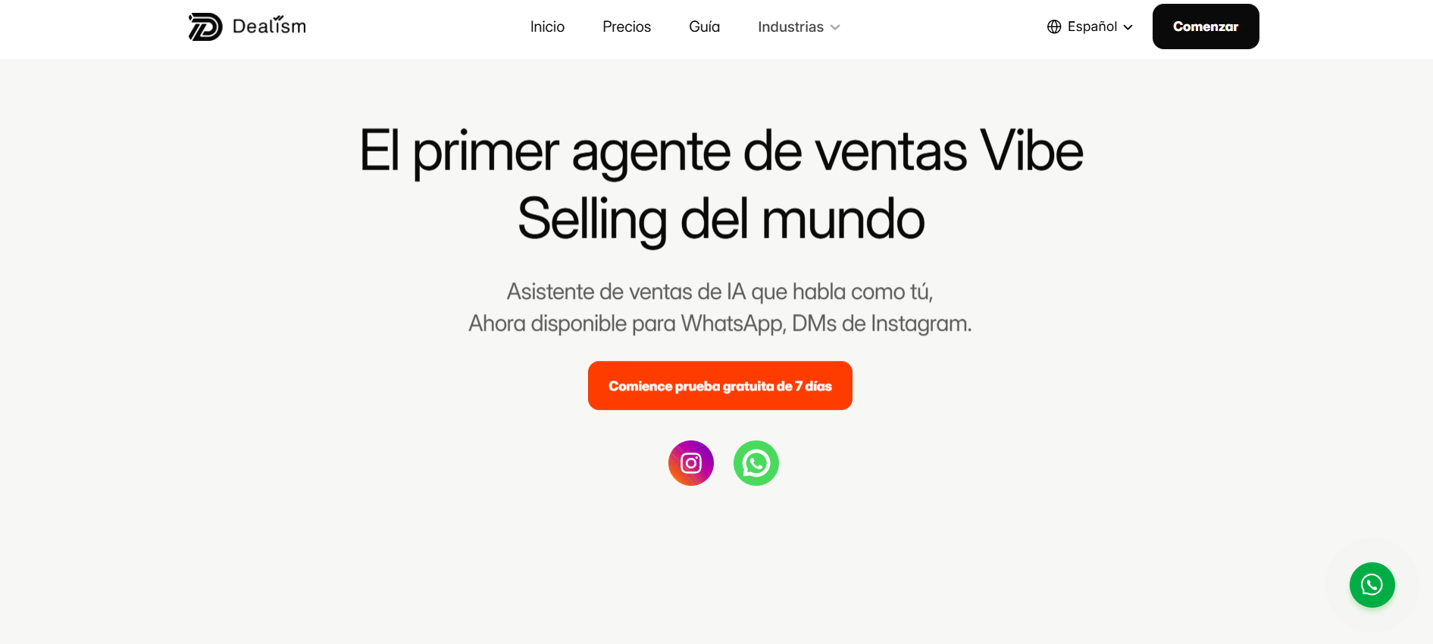Click the Dealism wordmark text
This screenshot has height=644, width=1433.
coord(269,26)
